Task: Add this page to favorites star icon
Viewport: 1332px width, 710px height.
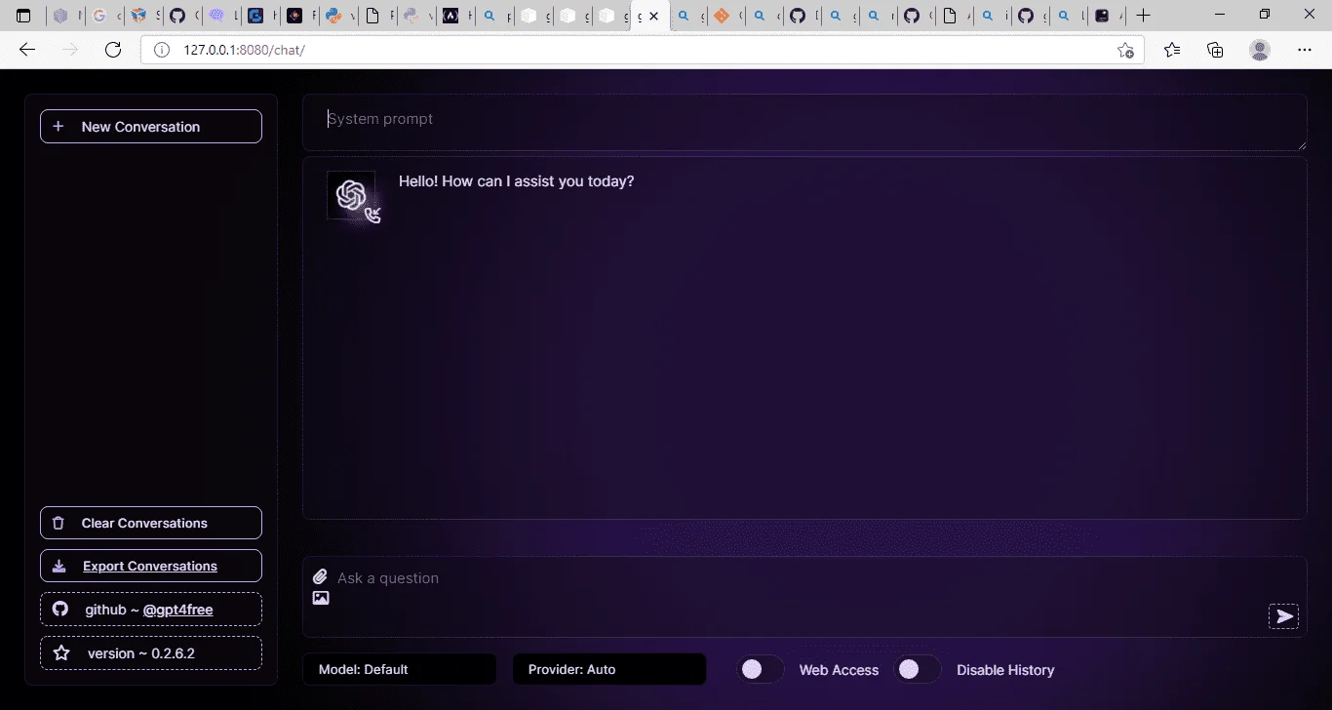Action: tap(1125, 50)
